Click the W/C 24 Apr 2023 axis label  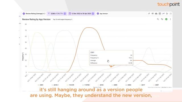tap(167, 77)
